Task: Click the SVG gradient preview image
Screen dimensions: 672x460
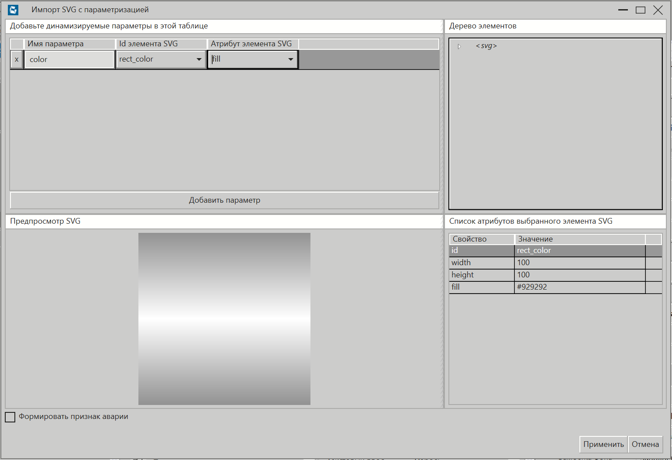Action: (224, 318)
